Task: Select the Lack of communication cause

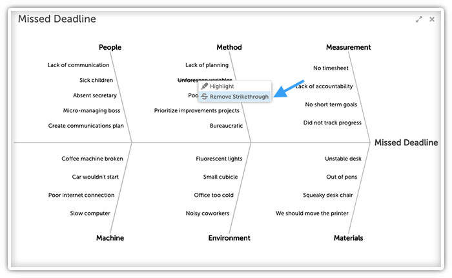Action: (78, 65)
